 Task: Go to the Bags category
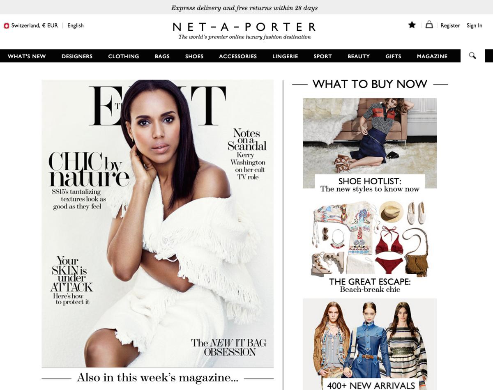click(x=162, y=56)
